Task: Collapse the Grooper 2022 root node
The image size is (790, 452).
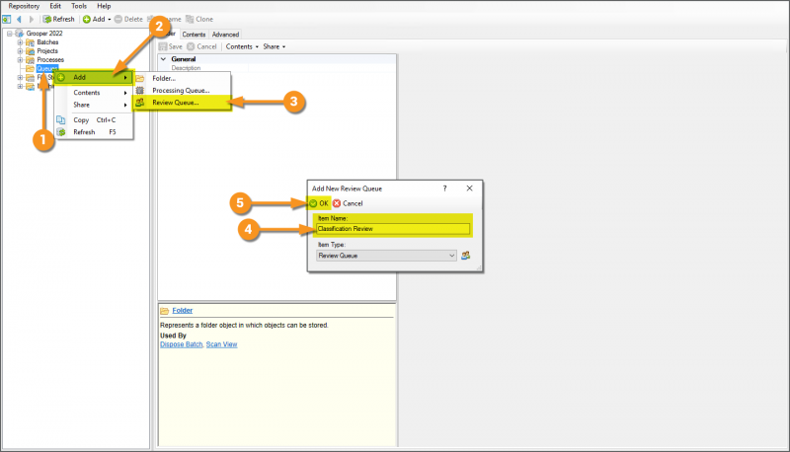Action: click(x=10, y=34)
